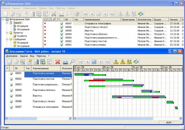Delete using the red X in Gantt toolbar
Viewport: 185px width, 130px height.
[x=58, y=62]
